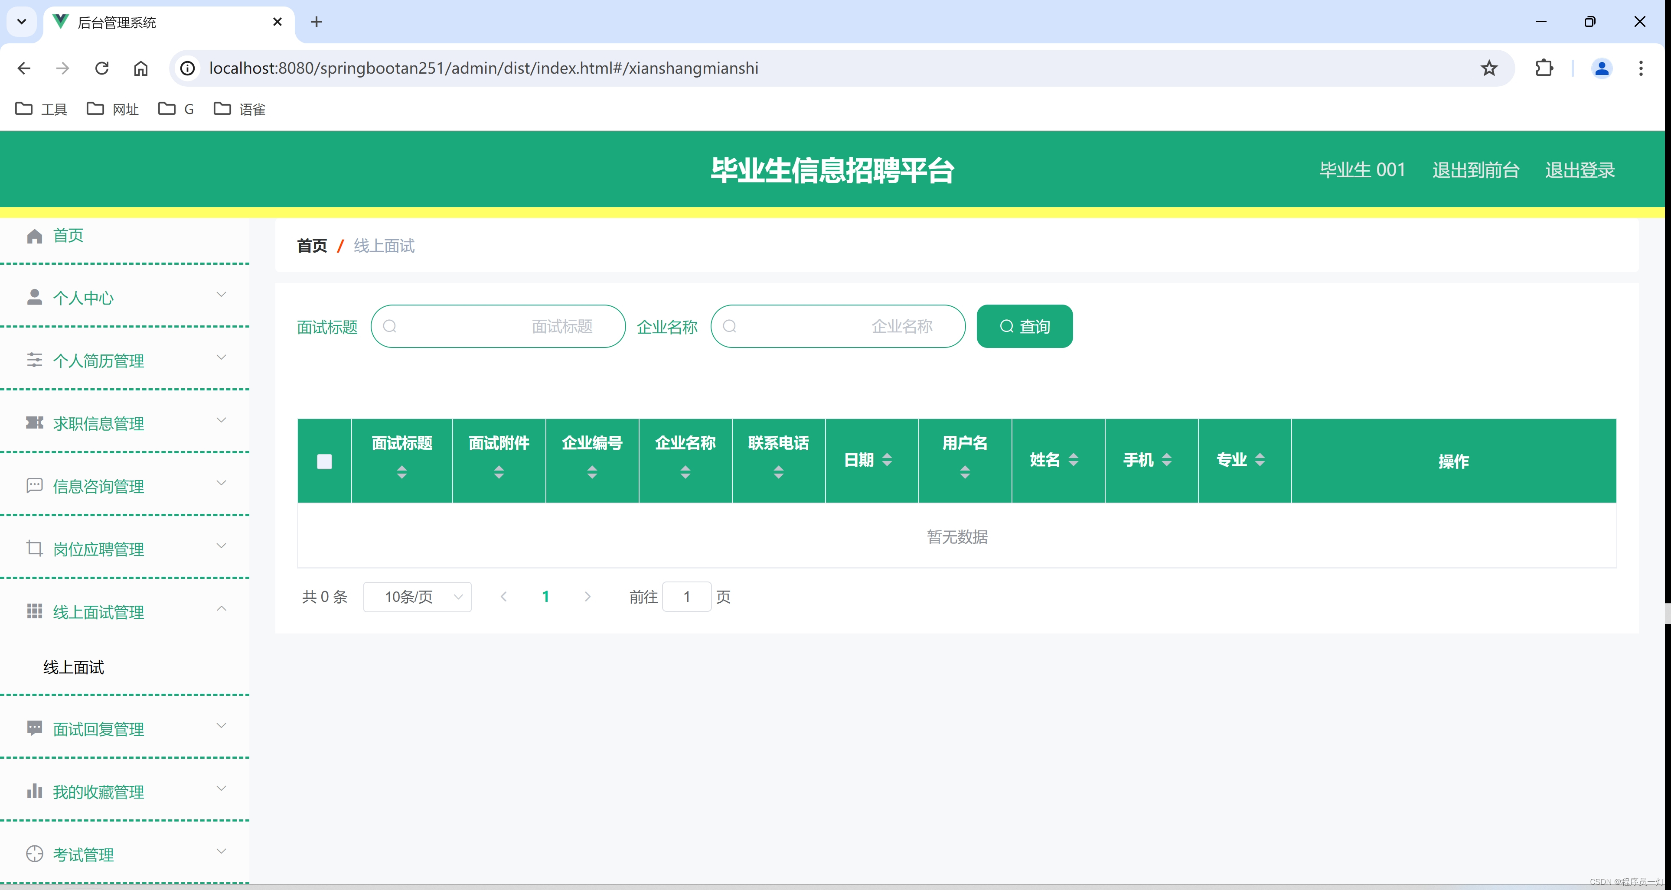Open the G bookmarks folder
The image size is (1671, 890).
176,109
